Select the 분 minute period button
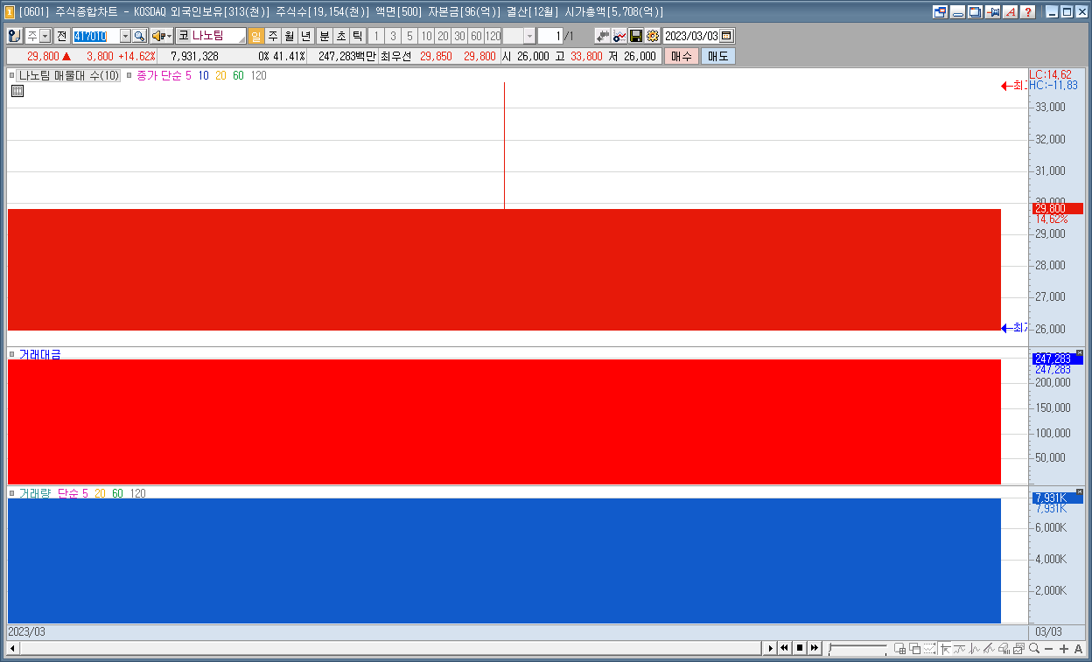The height and width of the screenshot is (662, 1092). tap(325, 36)
